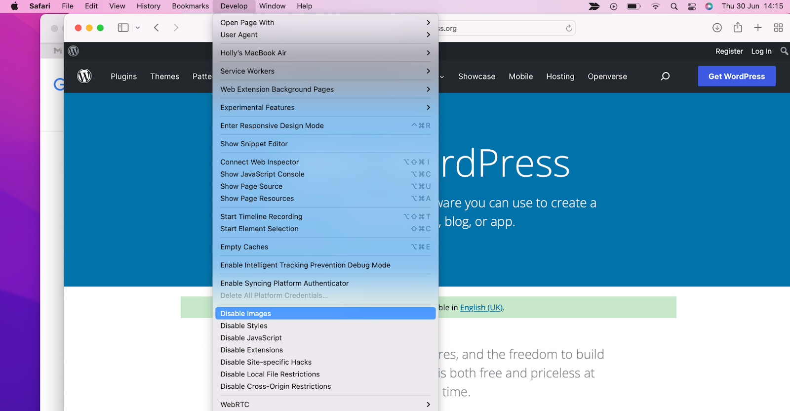This screenshot has height=411, width=790.
Task: Select Connect Web Inspector
Action: pos(325,162)
